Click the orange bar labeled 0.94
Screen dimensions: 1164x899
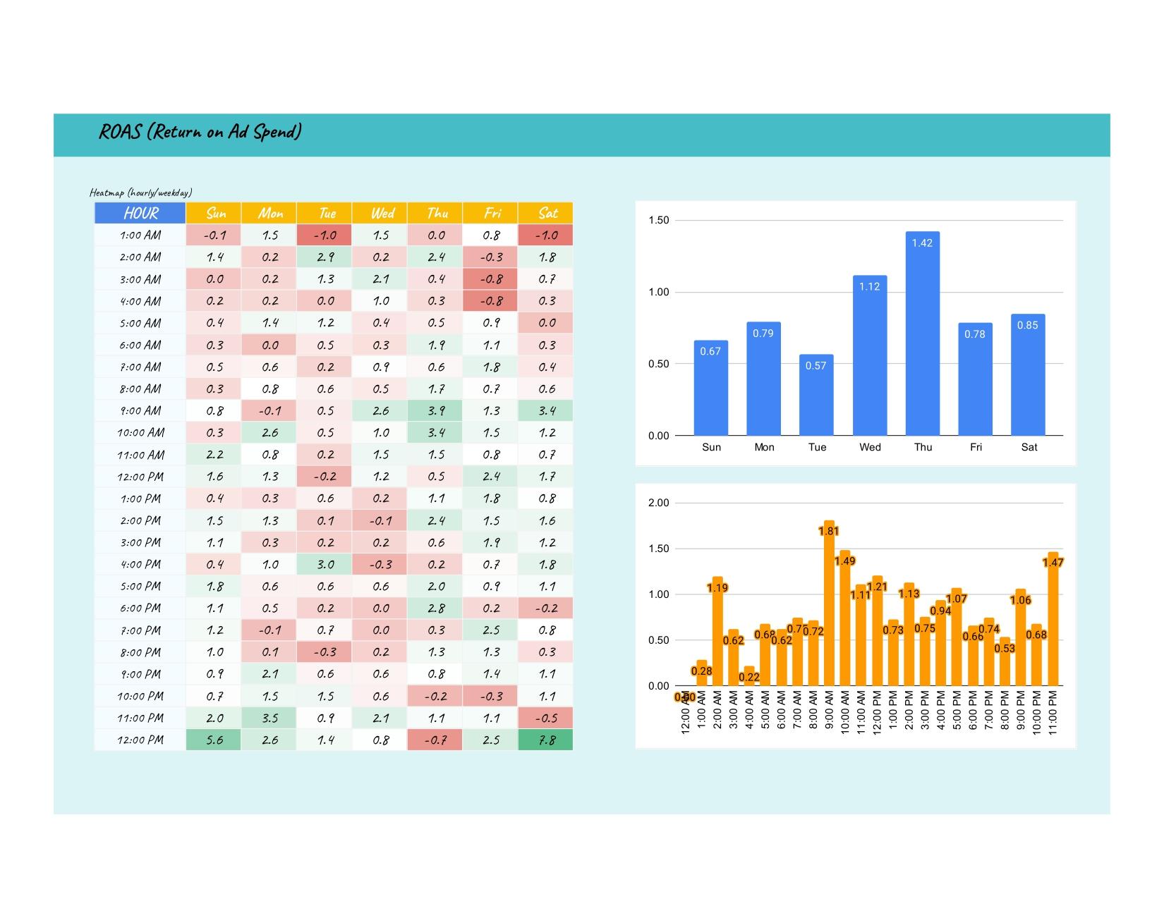941,643
